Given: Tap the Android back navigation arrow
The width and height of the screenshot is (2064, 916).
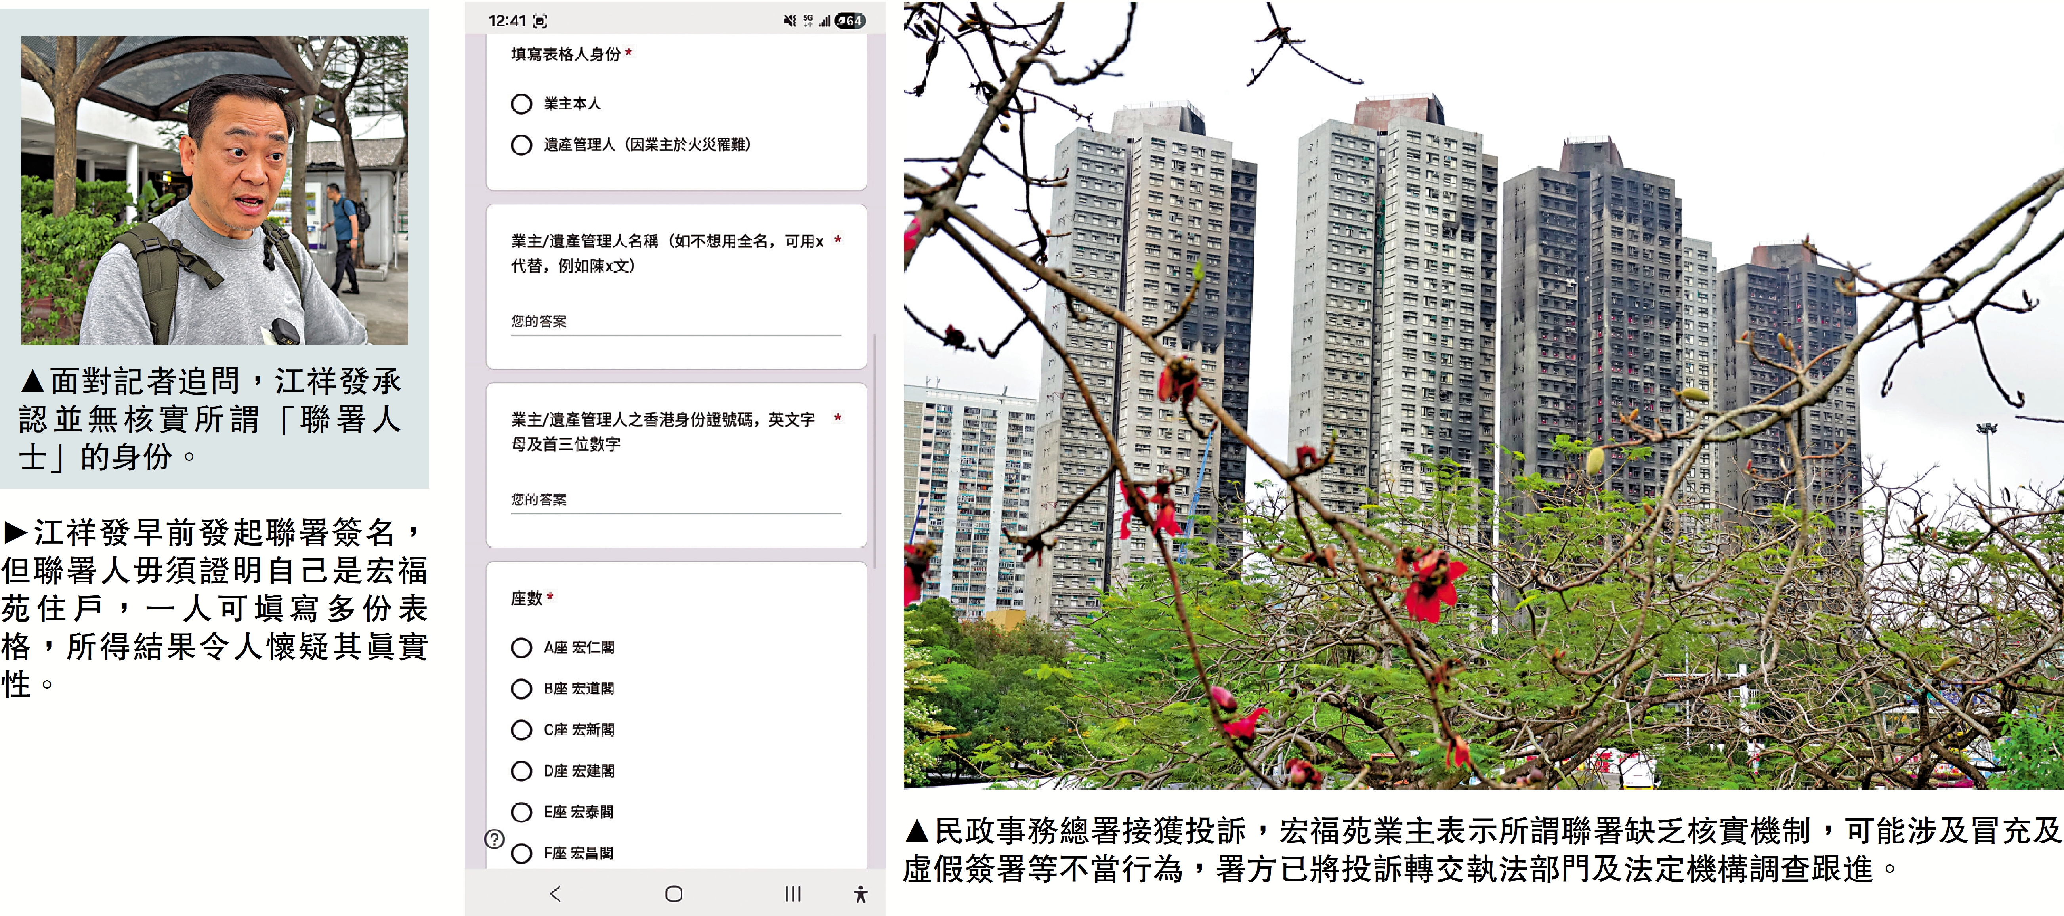Looking at the screenshot, I should coord(555,893).
